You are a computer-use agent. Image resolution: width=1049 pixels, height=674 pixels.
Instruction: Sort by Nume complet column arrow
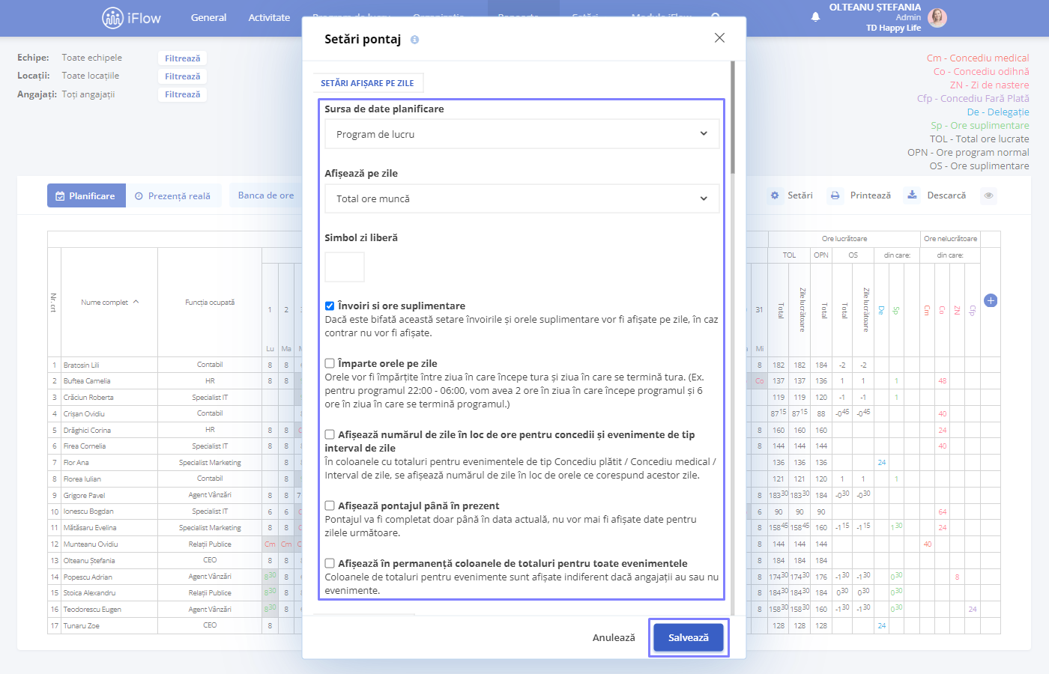click(136, 302)
